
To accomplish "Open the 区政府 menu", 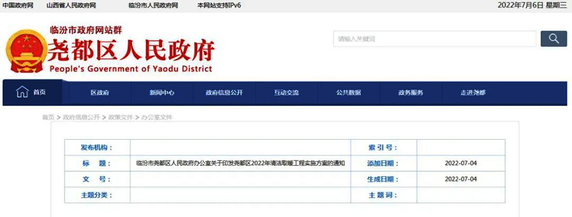I will point(100,93).
